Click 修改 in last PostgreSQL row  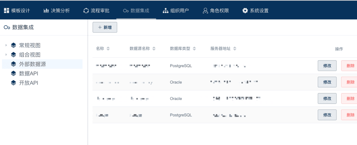point(327,115)
